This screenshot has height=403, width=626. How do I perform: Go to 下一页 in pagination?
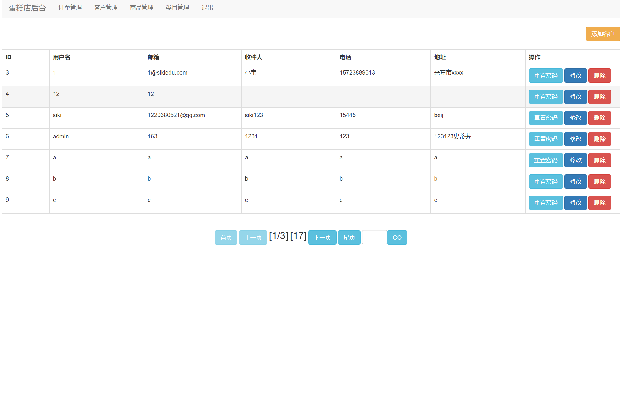click(x=322, y=238)
